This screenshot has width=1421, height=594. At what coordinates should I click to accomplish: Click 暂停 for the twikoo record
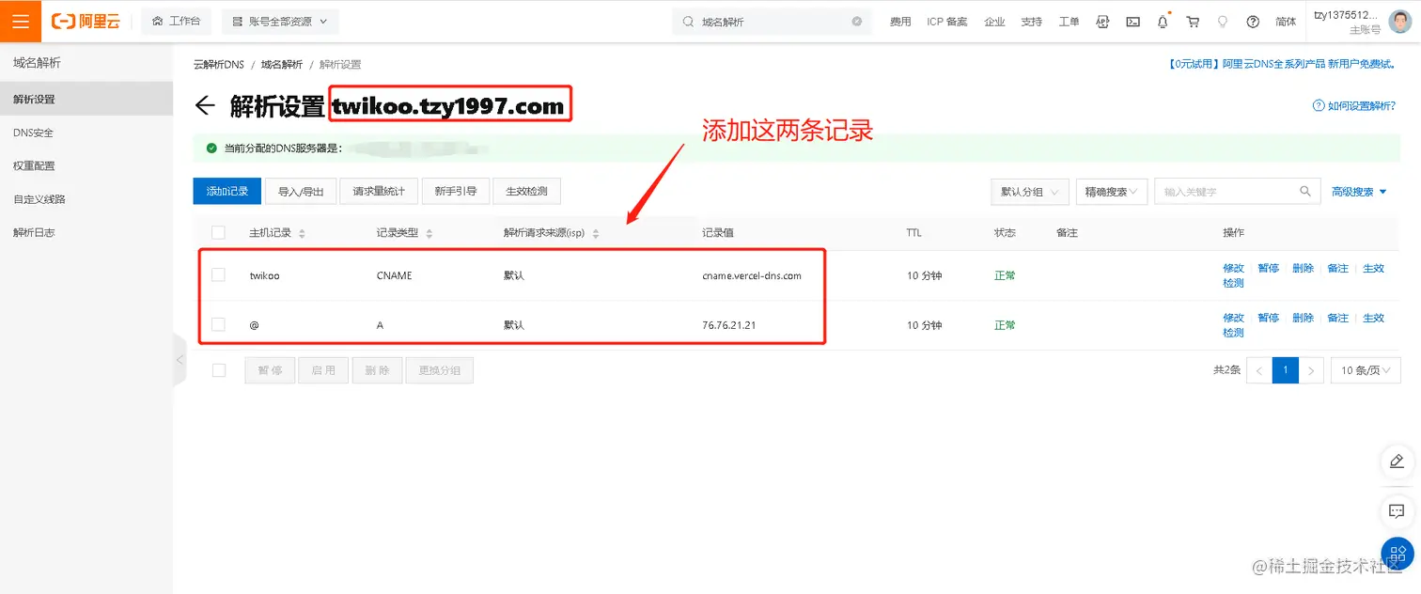pos(1269,268)
